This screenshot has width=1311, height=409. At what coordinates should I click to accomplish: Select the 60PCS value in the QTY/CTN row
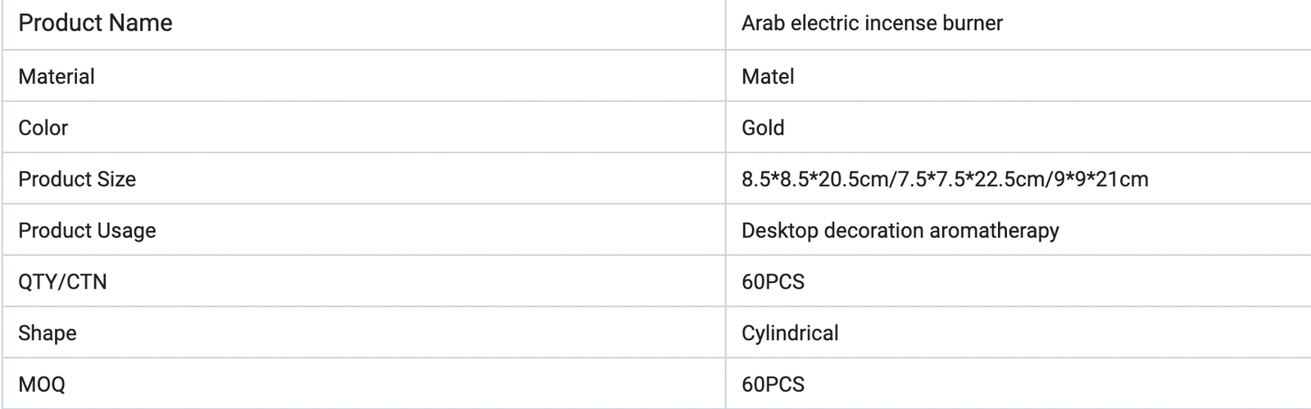coord(773,282)
